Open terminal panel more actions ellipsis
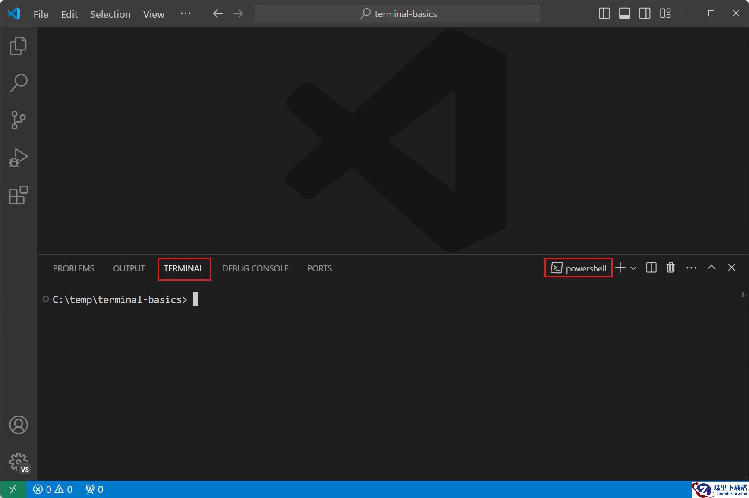The image size is (749, 498). pos(691,268)
